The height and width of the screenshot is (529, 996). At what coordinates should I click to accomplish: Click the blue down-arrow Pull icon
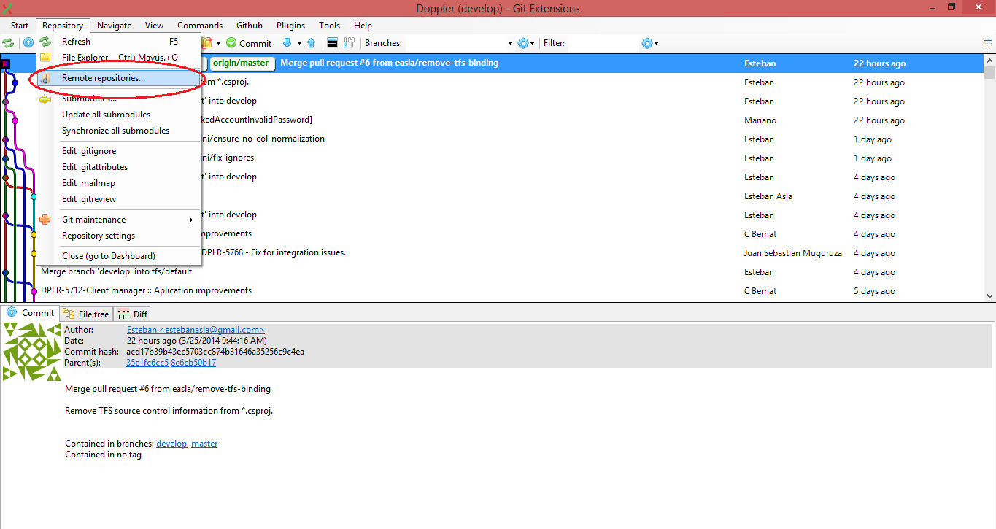pos(287,43)
